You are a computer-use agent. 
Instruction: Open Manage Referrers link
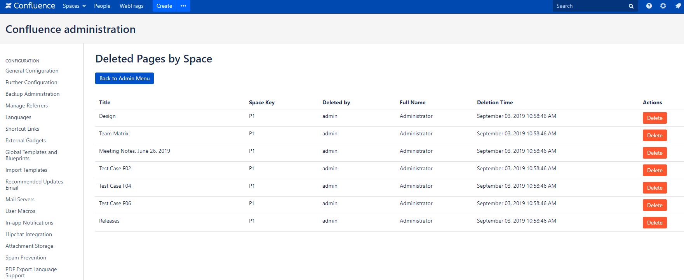click(26, 105)
